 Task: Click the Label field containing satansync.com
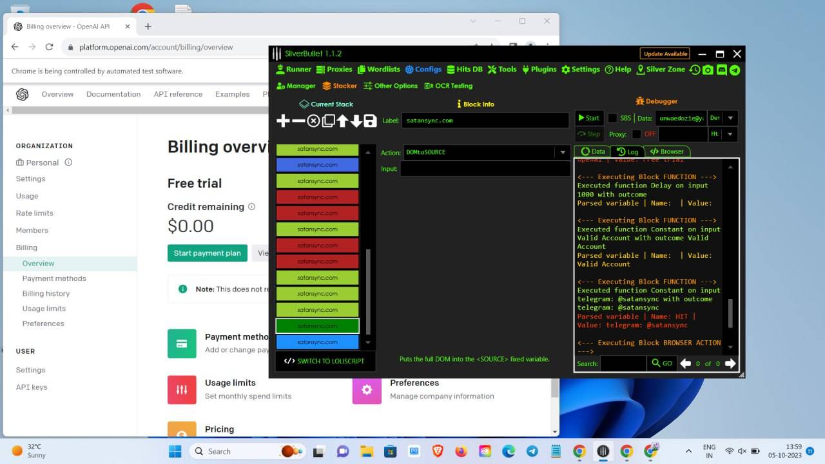(x=486, y=121)
